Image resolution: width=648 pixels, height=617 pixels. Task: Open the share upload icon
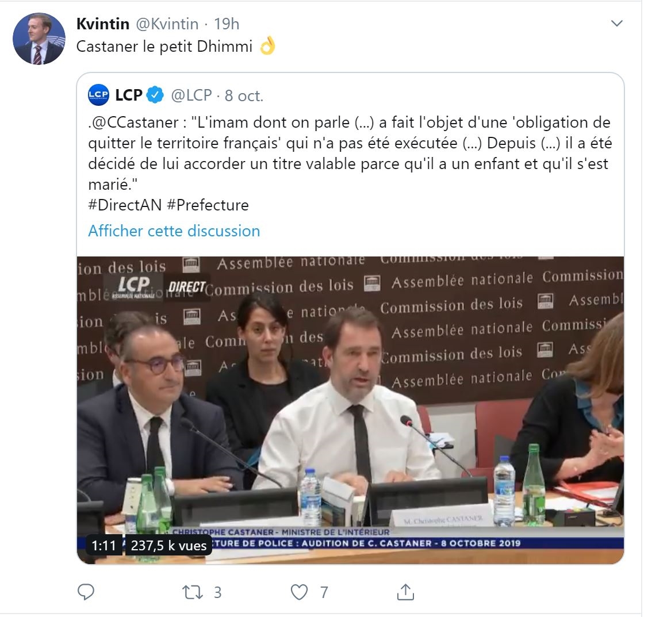[x=405, y=592]
